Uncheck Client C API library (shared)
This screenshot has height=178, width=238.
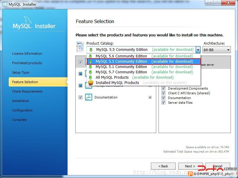tap(164, 93)
